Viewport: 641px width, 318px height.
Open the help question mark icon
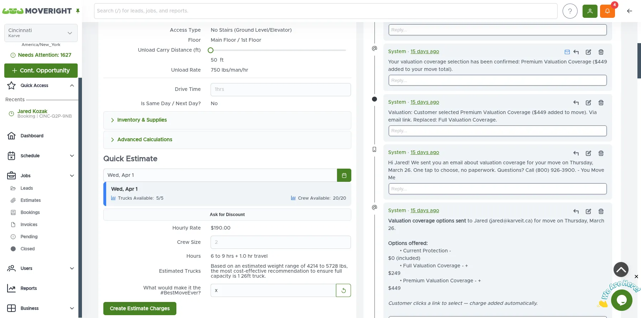pos(570,11)
